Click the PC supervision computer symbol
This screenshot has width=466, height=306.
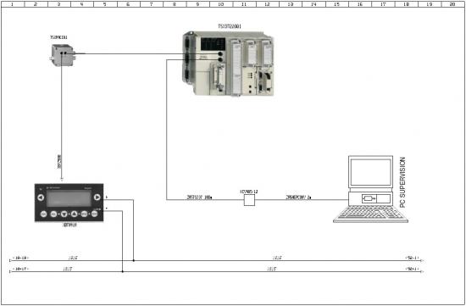coord(370,189)
